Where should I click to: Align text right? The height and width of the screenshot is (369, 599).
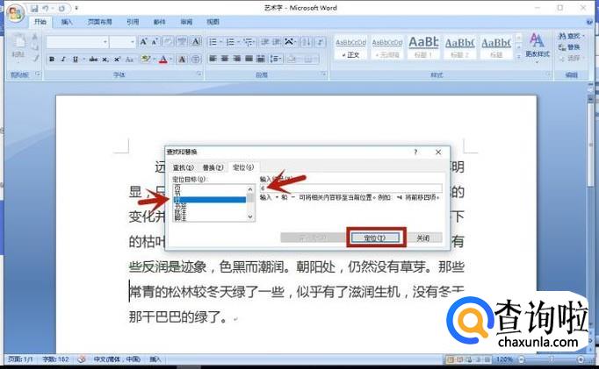tap(237, 59)
